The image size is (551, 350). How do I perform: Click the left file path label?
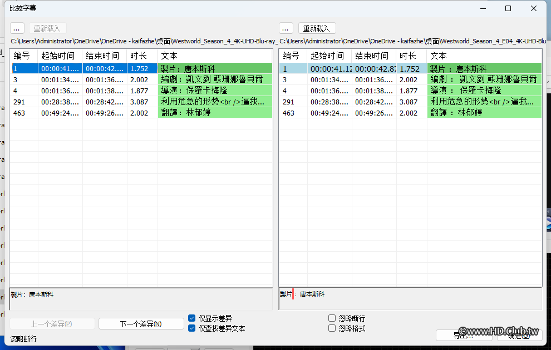coord(144,41)
